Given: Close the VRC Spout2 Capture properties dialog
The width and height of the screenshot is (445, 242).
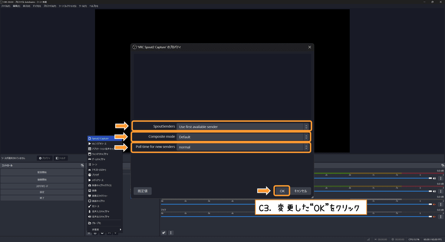Looking at the screenshot, I should tap(310, 47).
